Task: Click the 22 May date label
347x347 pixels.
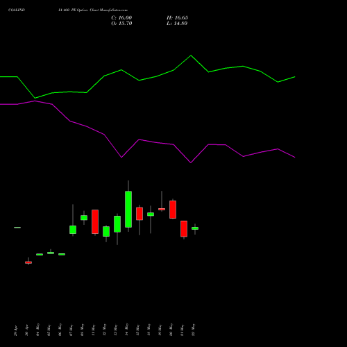Action: click(194, 330)
